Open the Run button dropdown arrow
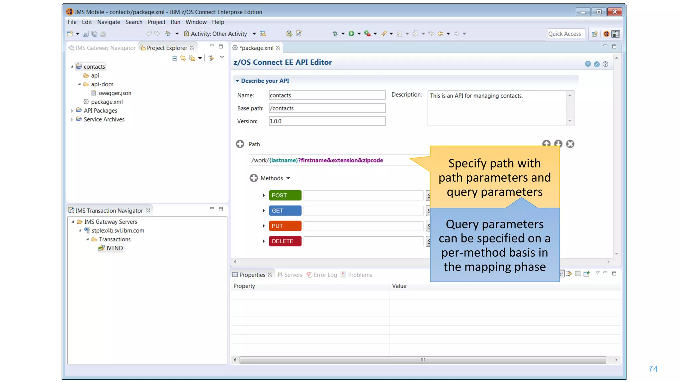680x382 pixels. [x=359, y=33]
